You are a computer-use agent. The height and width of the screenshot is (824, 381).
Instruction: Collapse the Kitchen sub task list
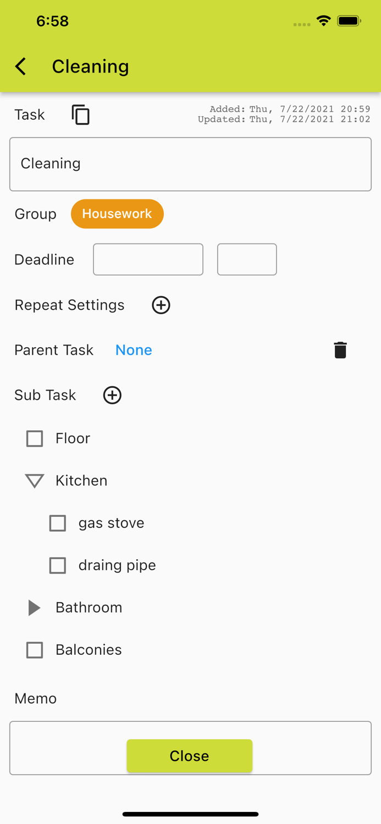34,481
